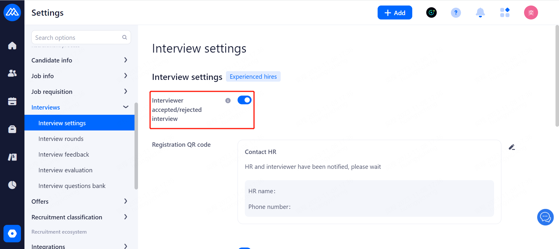Click the Search options field

77,37
